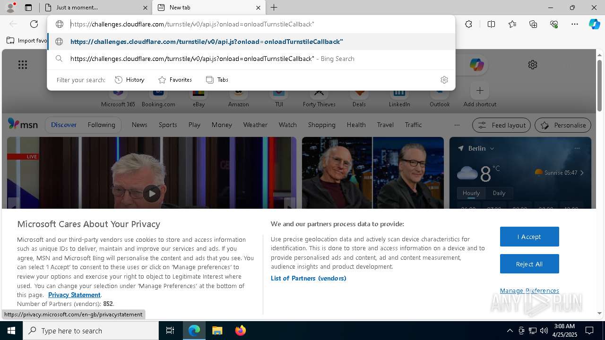Open address bar suggestion settings gear
Viewport: 605px width, 340px height.
point(444,80)
